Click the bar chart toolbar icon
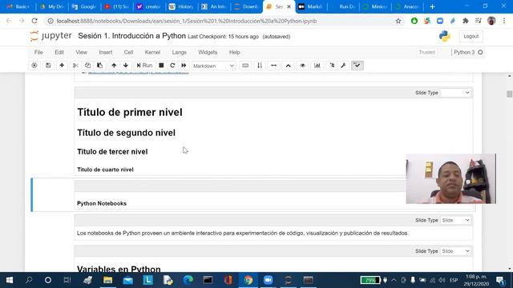Viewport: 513px width, 288px height. [317, 66]
